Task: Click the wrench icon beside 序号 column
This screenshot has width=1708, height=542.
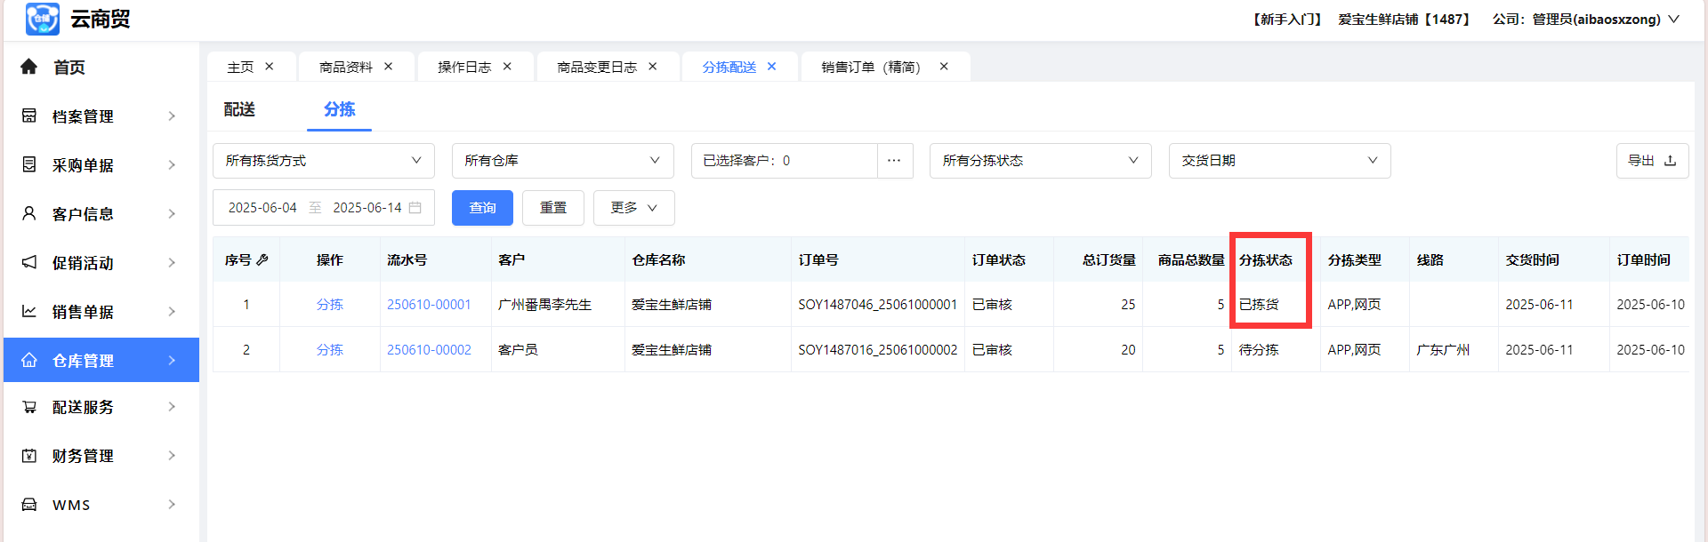Action: (x=262, y=259)
